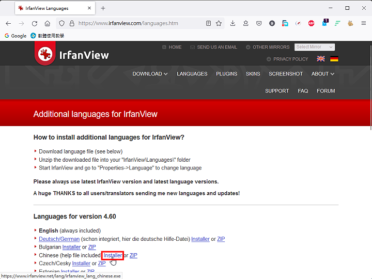
Task: Toggle reader view icon in address bar
Action: (208, 23)
